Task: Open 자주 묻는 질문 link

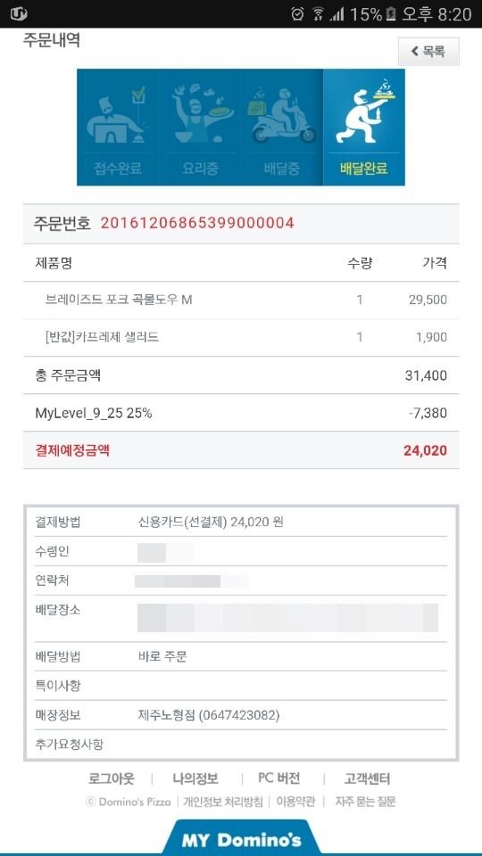Action: [366, 802]
